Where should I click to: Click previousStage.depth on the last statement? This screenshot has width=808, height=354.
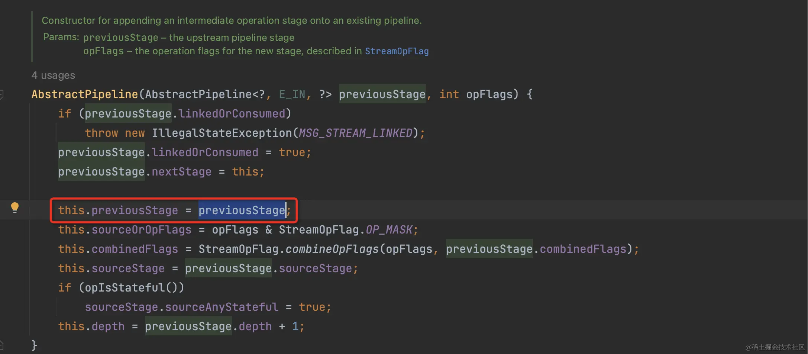tap(208, 326)
